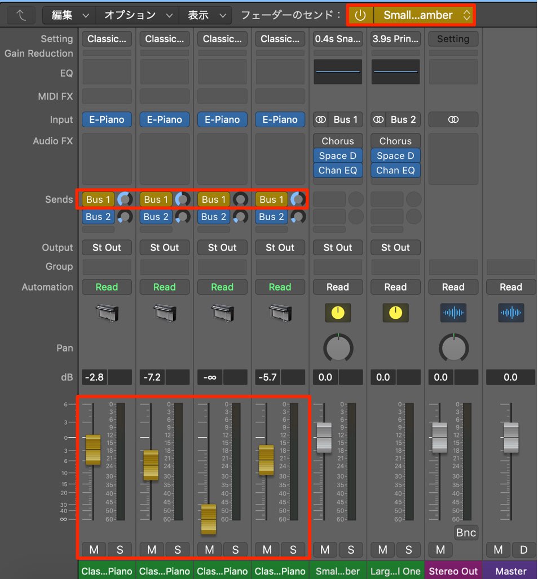Click the yellow knob icon on Larg...l One channel
This screenshot has height=579, width=538.
click(395, 313)
